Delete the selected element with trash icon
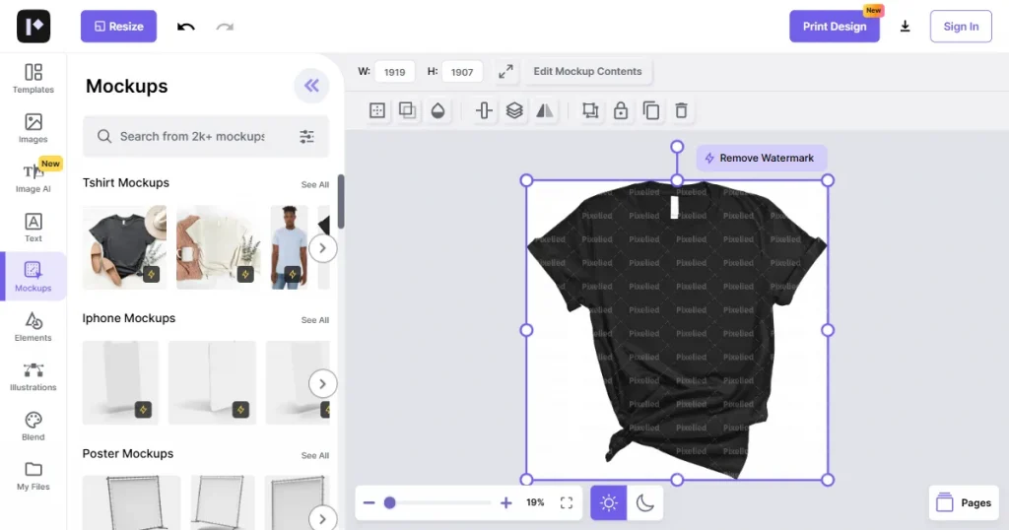Viewport: 1009px width, 530px height. tap(681, 110)
